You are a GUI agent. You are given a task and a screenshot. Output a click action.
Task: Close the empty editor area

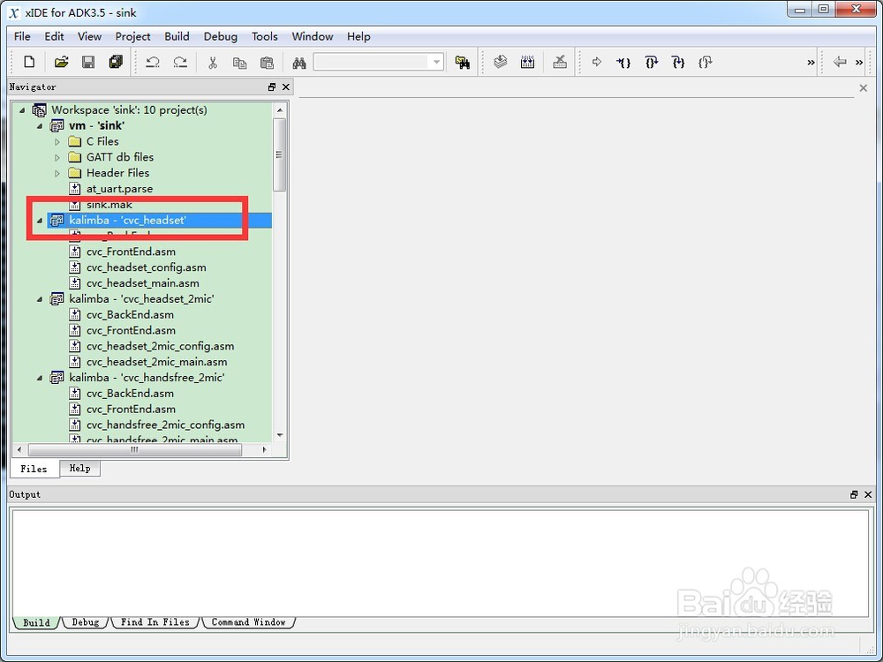coord(864,87)
